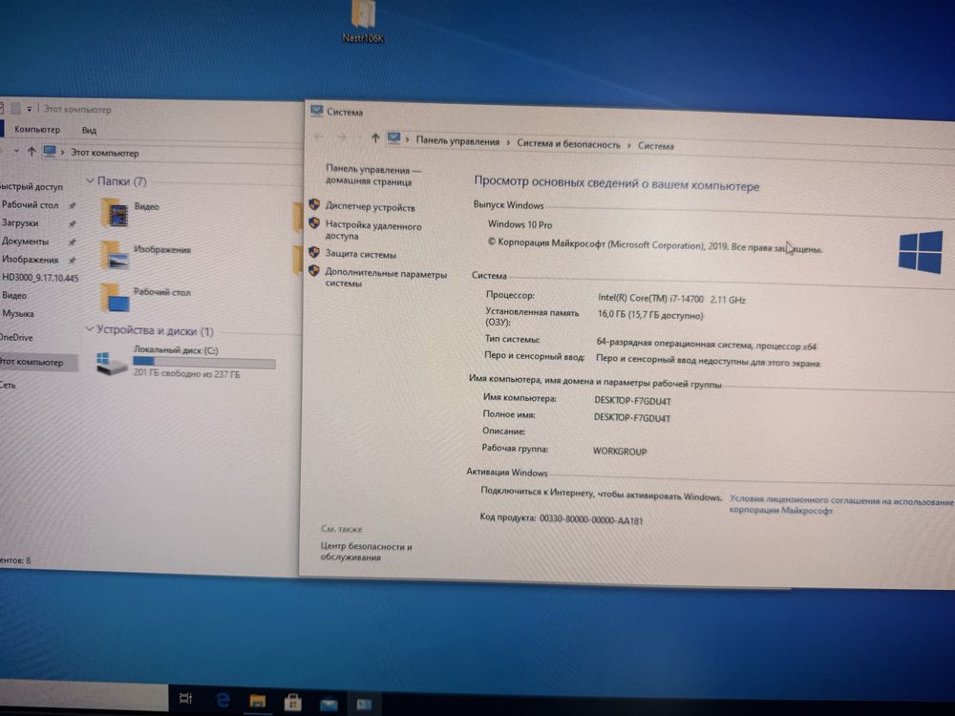Click the up arrow in Система window
The width and height of the screenshot is (955, 716).
pyautogui.click(x=375, y=138)
